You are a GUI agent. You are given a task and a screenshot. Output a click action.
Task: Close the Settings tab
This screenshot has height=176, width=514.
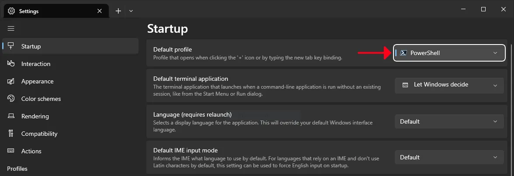pos(100,11)
